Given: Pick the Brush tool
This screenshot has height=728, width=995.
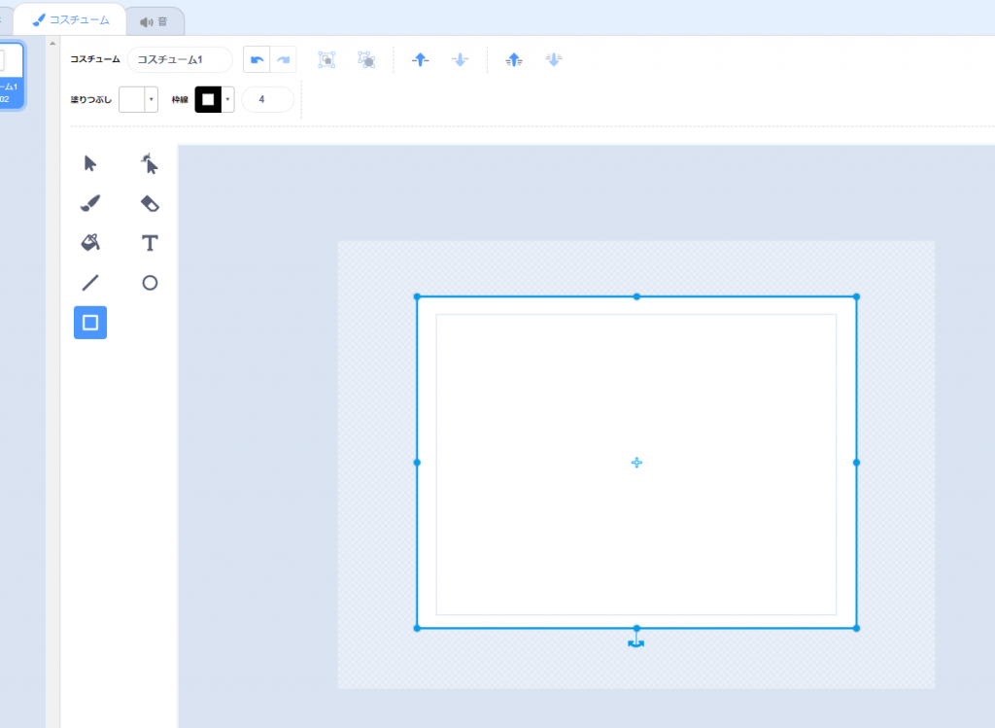Looking at the screenshot, I should (x=90, y=203).
